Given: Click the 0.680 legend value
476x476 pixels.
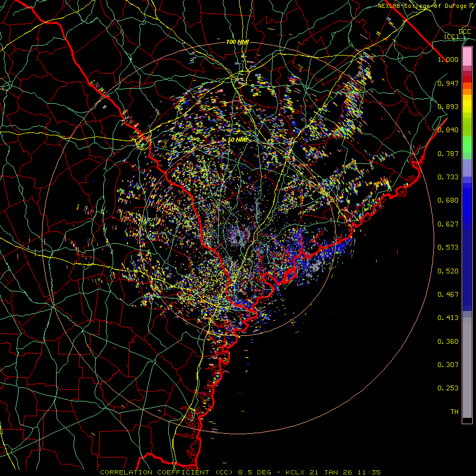Looking at the screenshot, I should coord(448,200).
